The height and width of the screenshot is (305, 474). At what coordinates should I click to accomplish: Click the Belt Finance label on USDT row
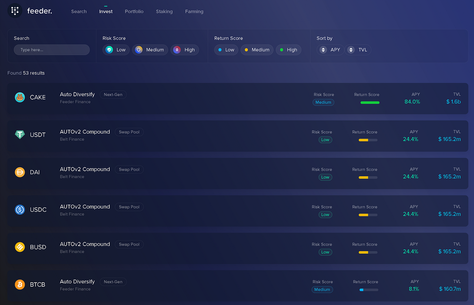(x=72, y=139)
